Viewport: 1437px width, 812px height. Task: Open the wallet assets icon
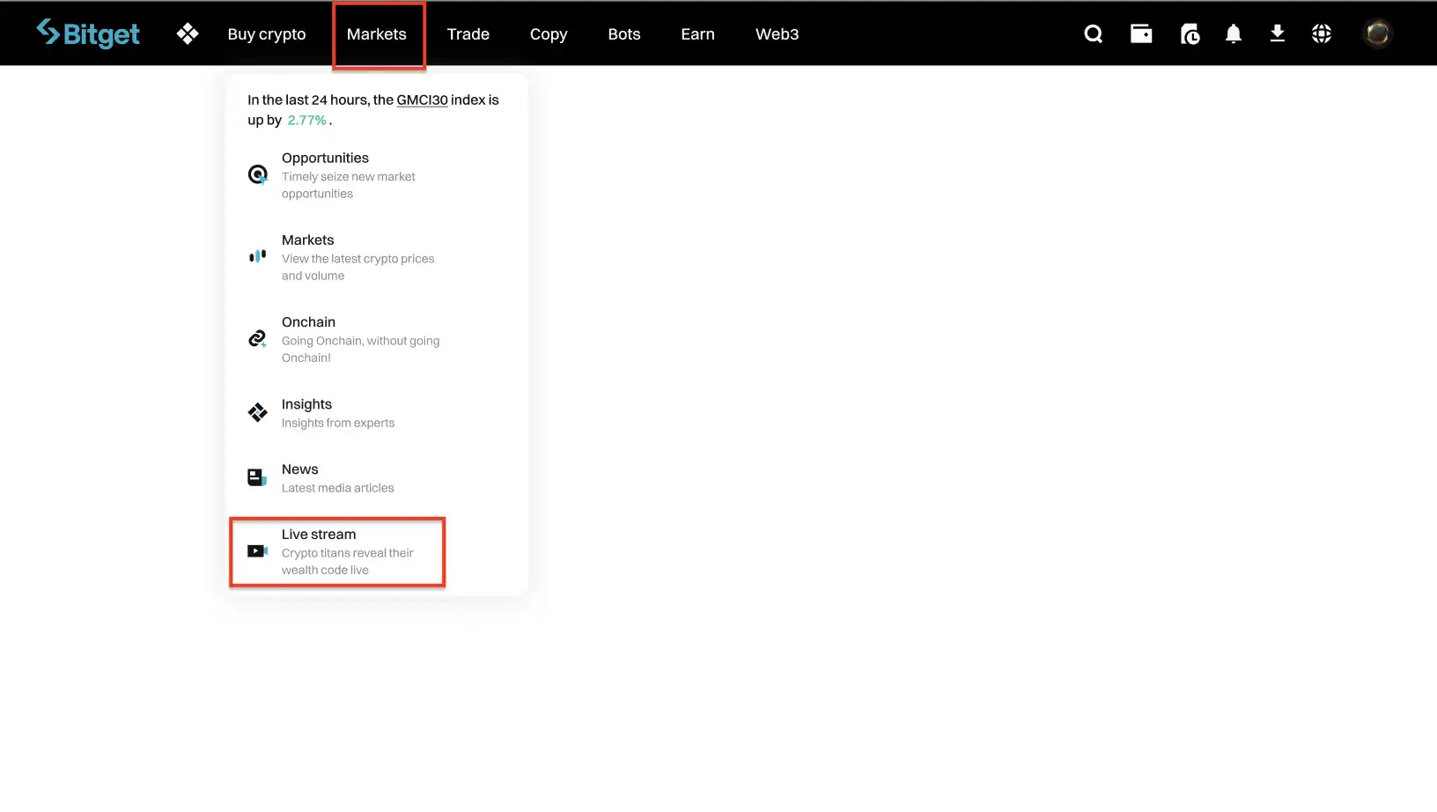click(x=1141, y=33)
